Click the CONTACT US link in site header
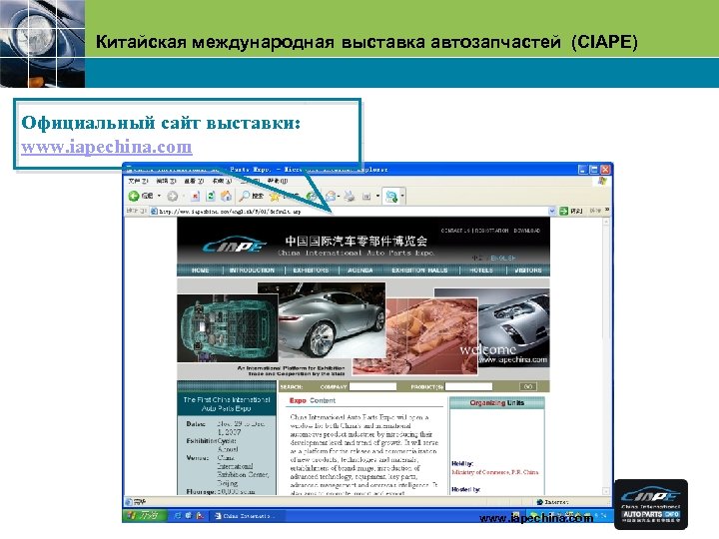The image size is (719, 539). click(x=455, y=231)
